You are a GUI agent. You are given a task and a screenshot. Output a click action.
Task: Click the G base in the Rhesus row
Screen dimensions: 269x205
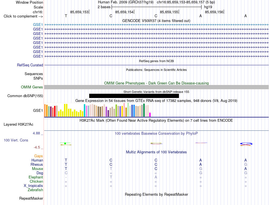[x=246, y=164]
